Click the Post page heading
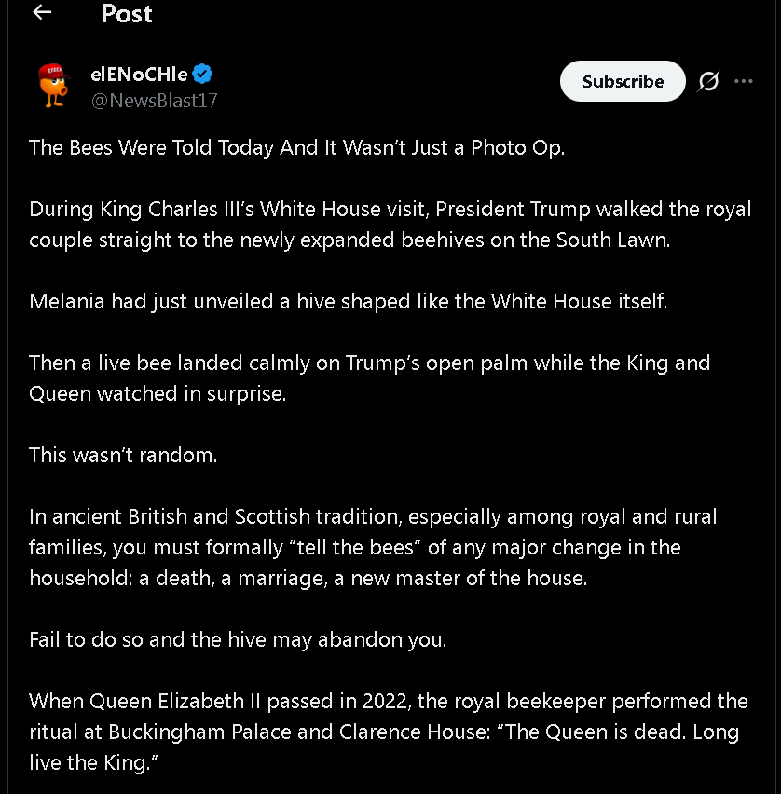Image resolution: width=781 pixels, height=794 pixels. 127,14
